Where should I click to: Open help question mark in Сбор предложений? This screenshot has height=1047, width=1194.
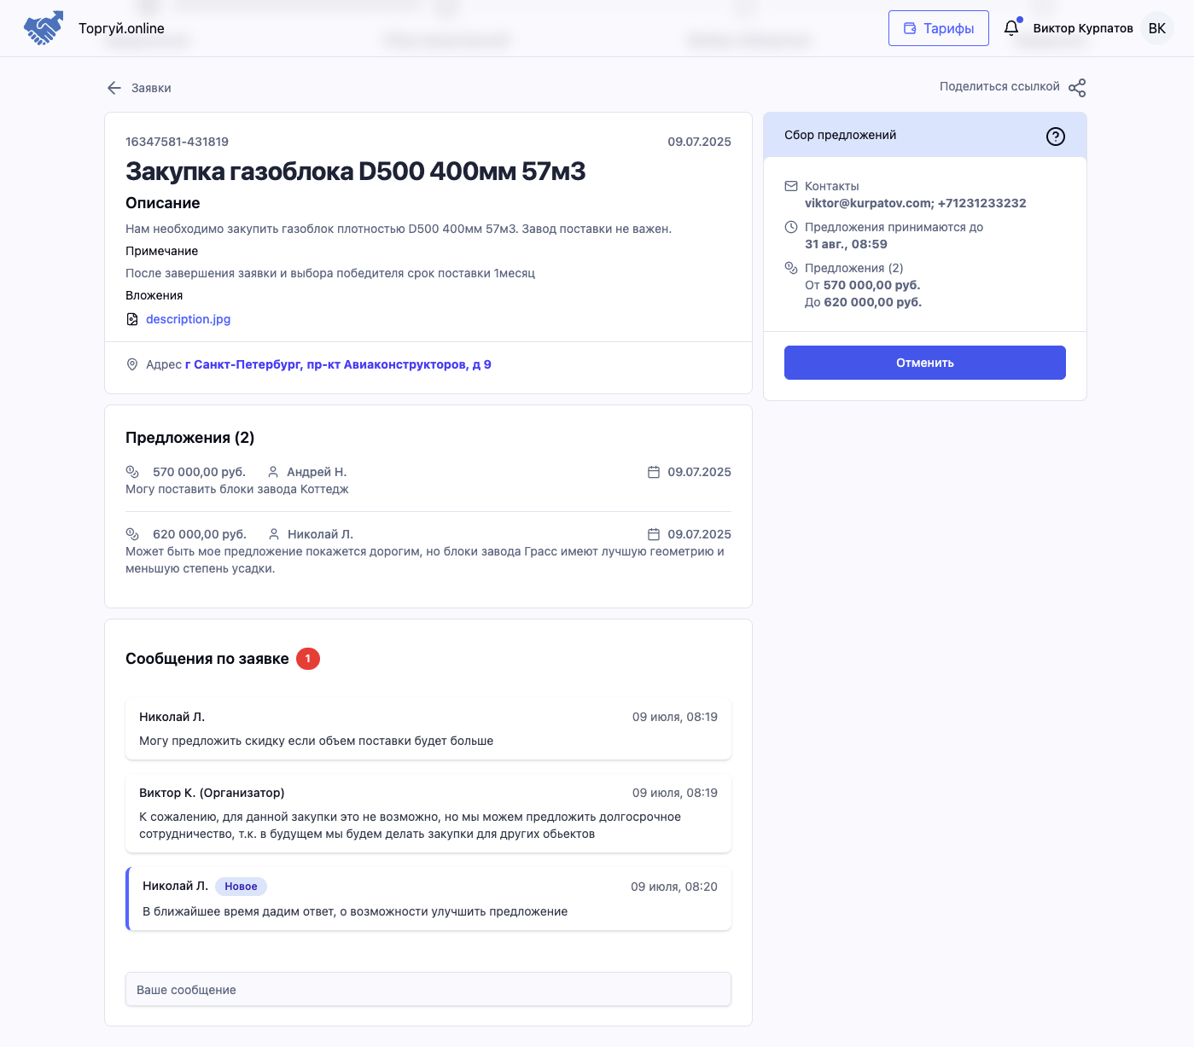click(x=1056, y=137)
